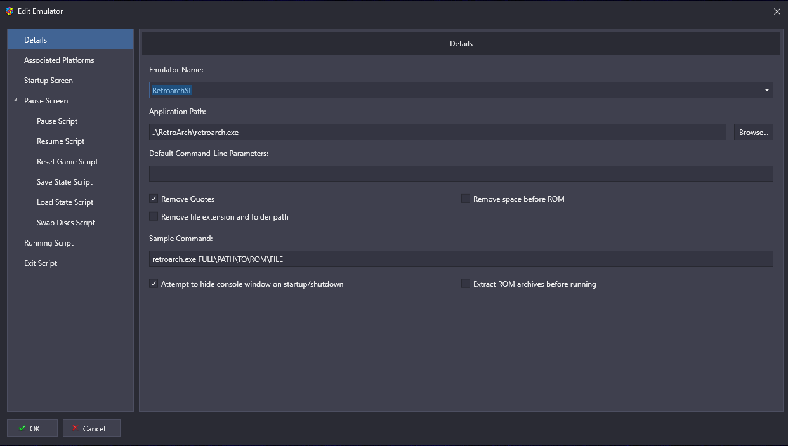Screen dimensions: 788x446
Task: Collapse the Pause Screen tree arrow
Action: [15, 100]
